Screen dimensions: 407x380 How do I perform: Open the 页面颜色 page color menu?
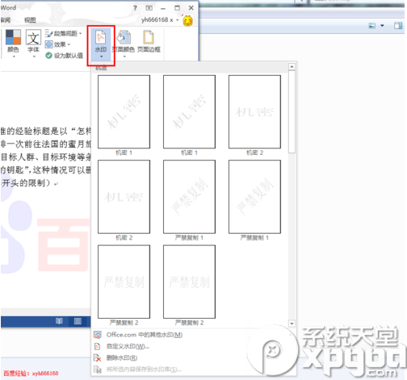tap(124, 44)
